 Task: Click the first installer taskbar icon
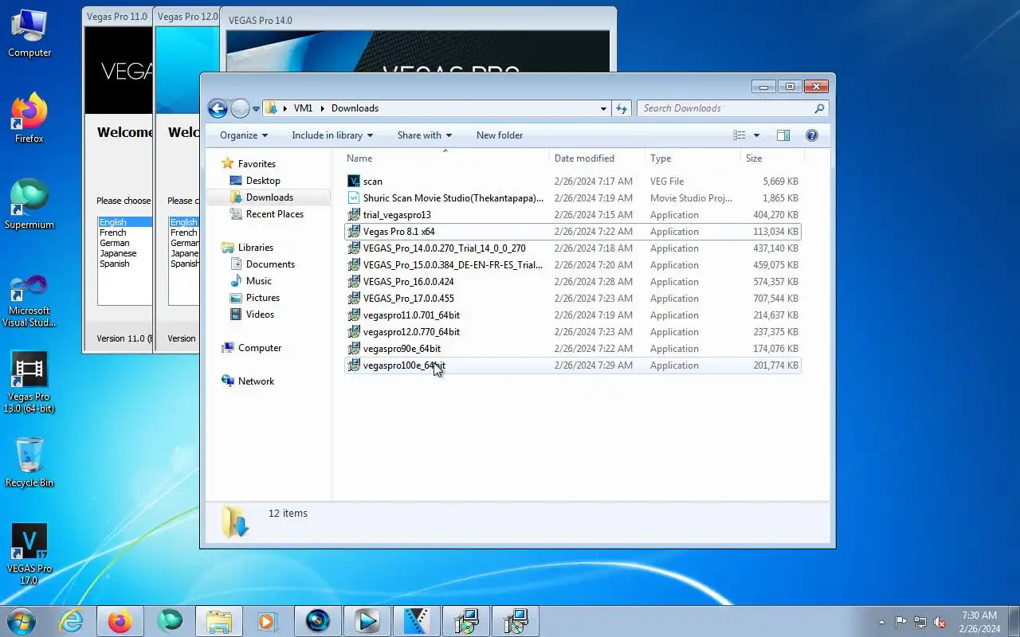tap(466, 621)
